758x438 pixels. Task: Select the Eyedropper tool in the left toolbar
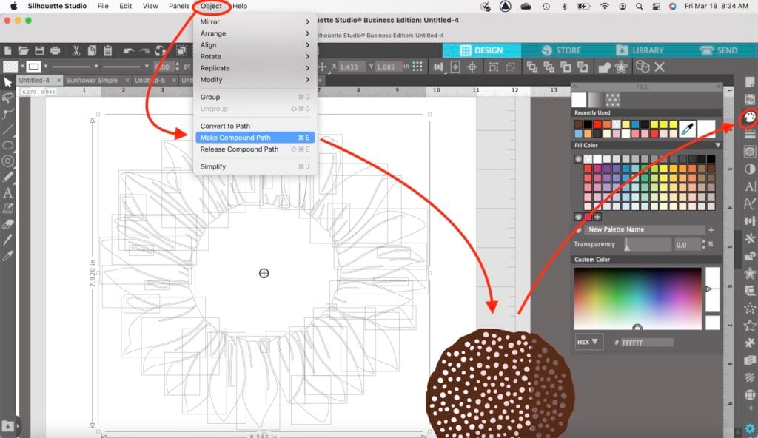click(x=7, y=256)
